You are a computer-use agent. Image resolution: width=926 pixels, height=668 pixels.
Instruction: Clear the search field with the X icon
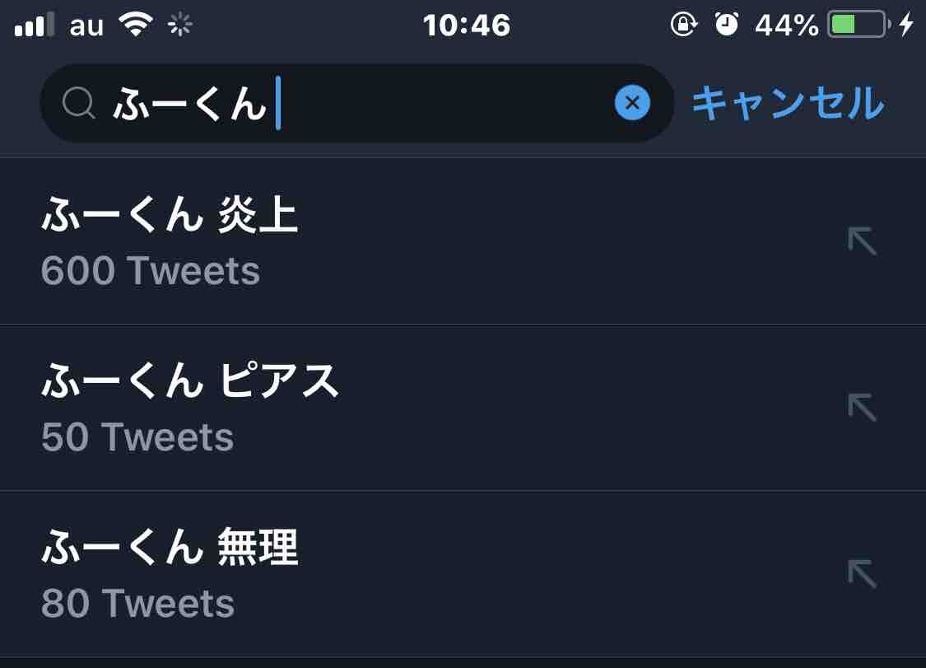coord(632,103)
